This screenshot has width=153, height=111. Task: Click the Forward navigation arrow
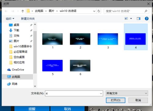[13, 11]
